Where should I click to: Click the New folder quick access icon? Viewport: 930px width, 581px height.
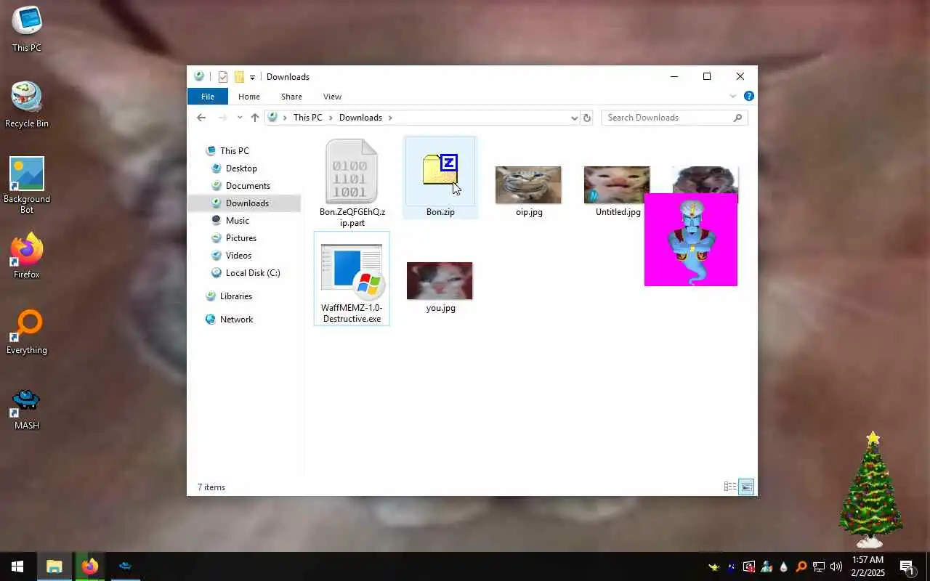pos(239,77)
